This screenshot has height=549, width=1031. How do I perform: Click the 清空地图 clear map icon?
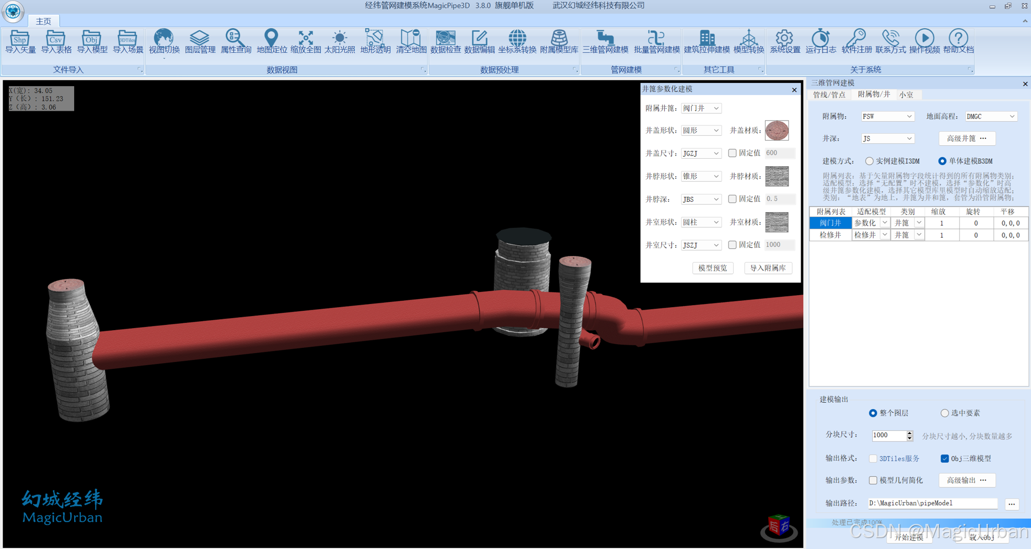click(411, 41)
